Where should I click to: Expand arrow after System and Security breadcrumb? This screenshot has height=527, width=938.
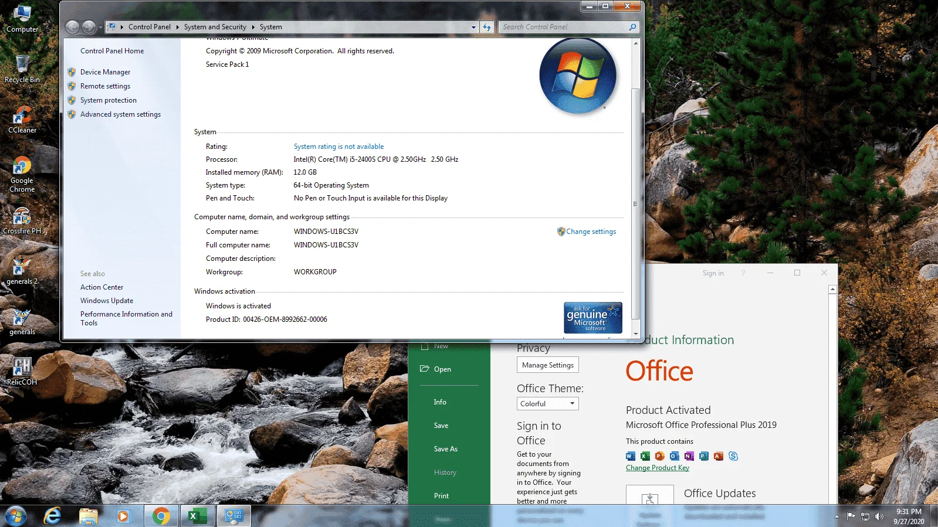253,27
